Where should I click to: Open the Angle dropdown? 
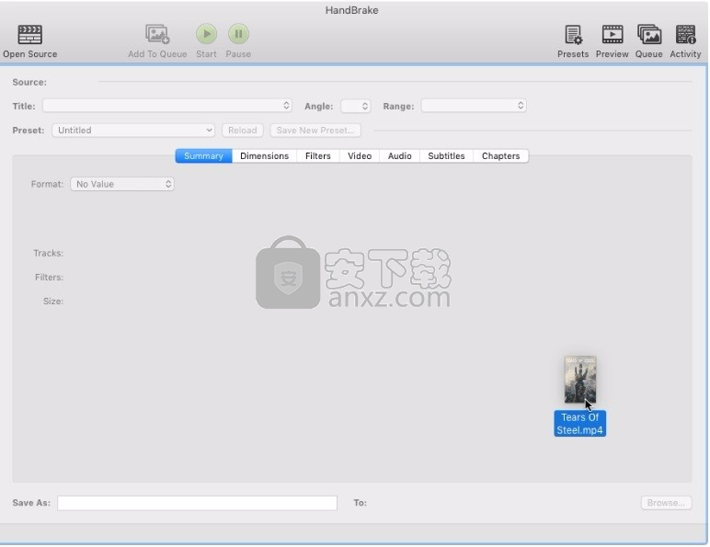coord(356,106)
